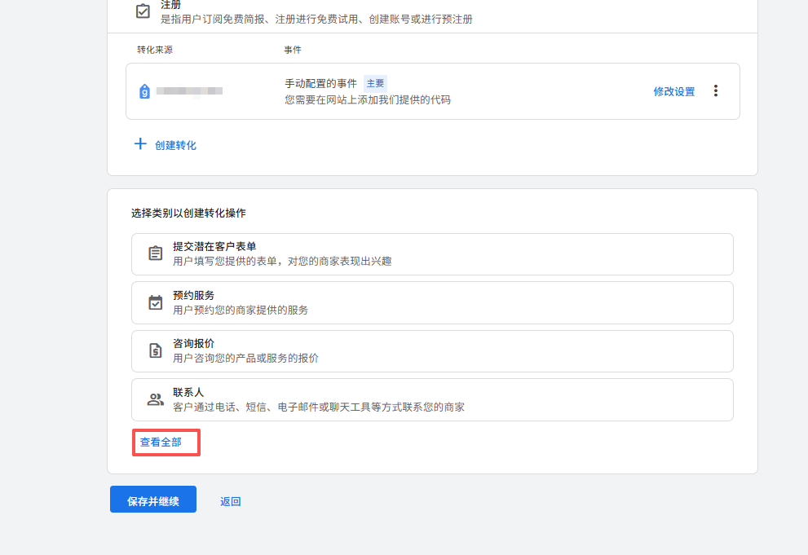Click the clipboard icon for 提交潜在客户表单

(x=155, y=253)
